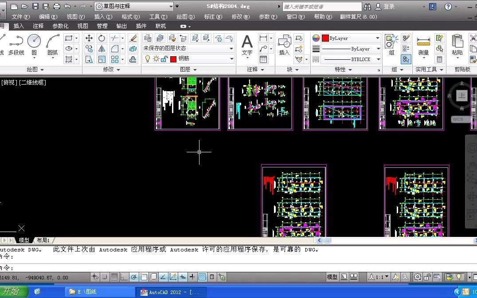Click the command line input area
The width and height of the screenshot is (477, 298).
coord(238,267)
